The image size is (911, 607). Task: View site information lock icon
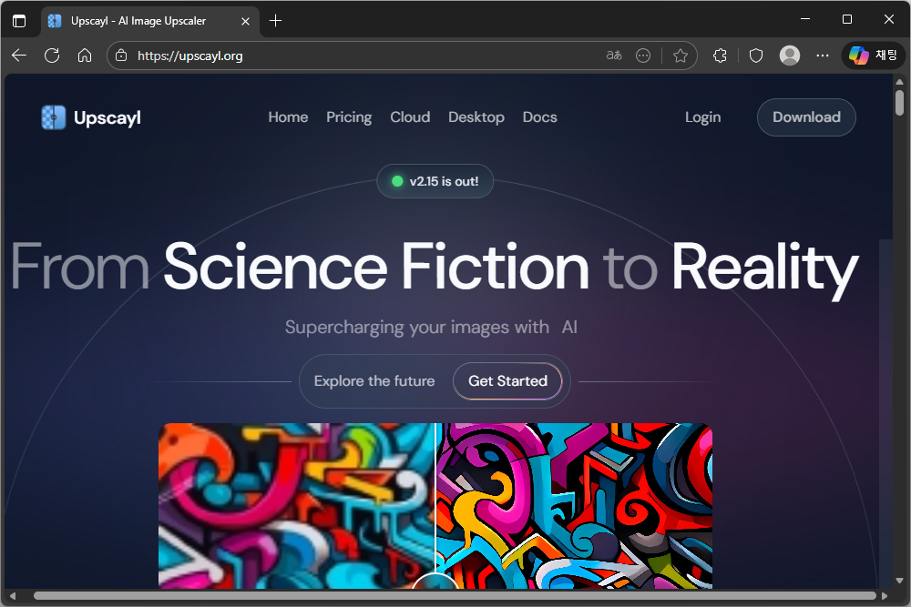click(x=121, y=56)
